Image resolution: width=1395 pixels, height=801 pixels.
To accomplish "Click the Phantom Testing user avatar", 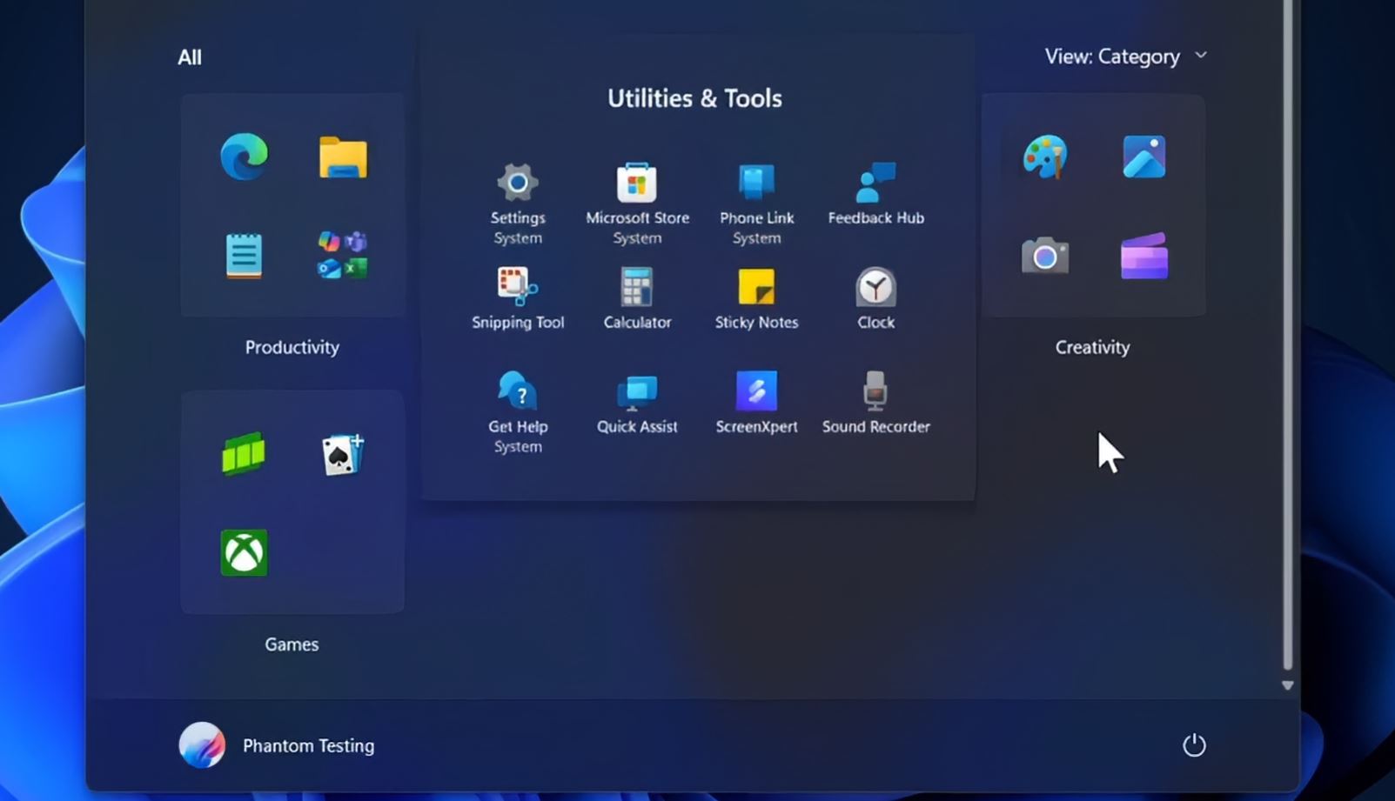I will 202,745.
